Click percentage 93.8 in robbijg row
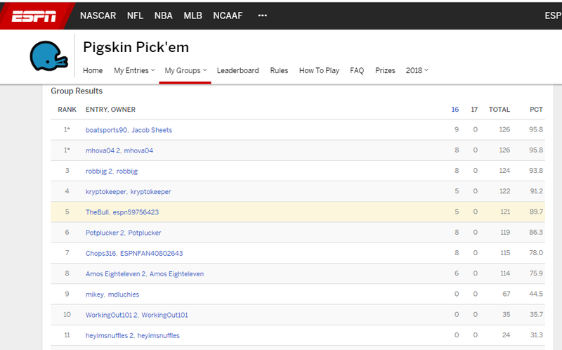Image resolution: width=562 pixels, height=350 pixels. 536,171
